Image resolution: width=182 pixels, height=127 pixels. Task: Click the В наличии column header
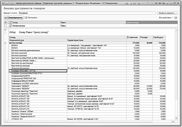[133, 39]
